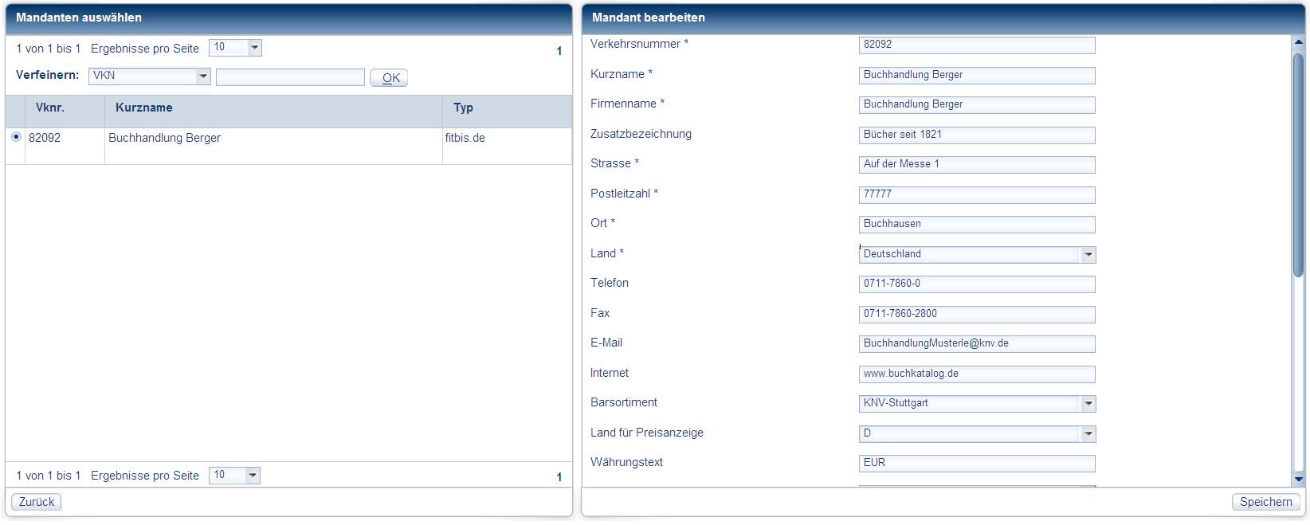The height and width of the screenshot is (525, 1310).
Task: Sort by the Kurzname column header
Action: 144,108
